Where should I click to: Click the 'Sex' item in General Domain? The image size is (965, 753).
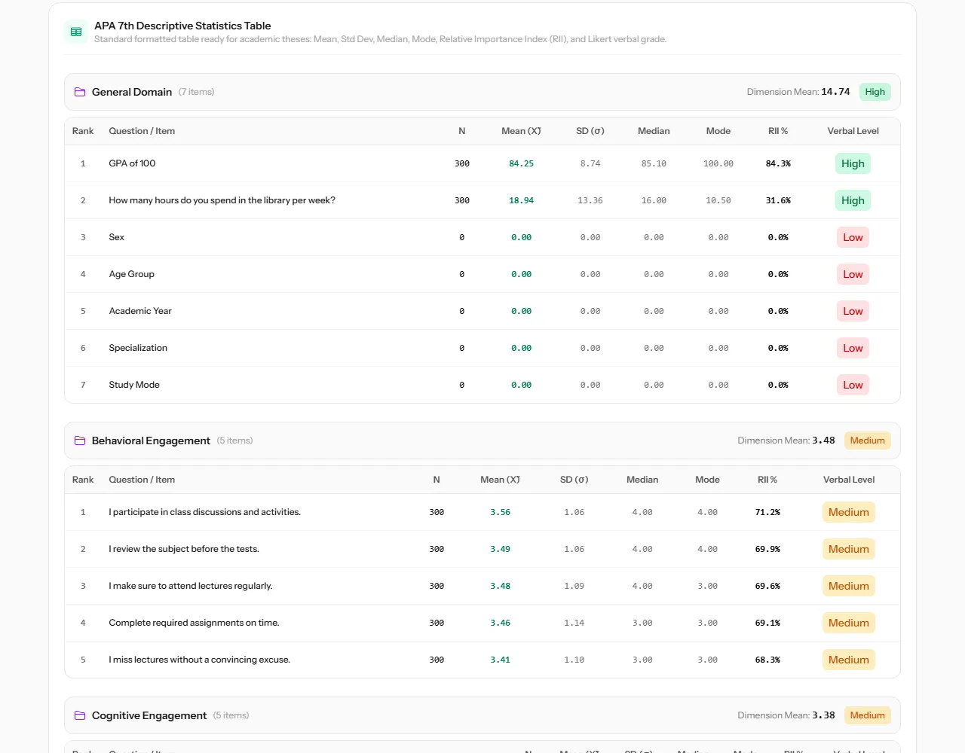[116, 237]
